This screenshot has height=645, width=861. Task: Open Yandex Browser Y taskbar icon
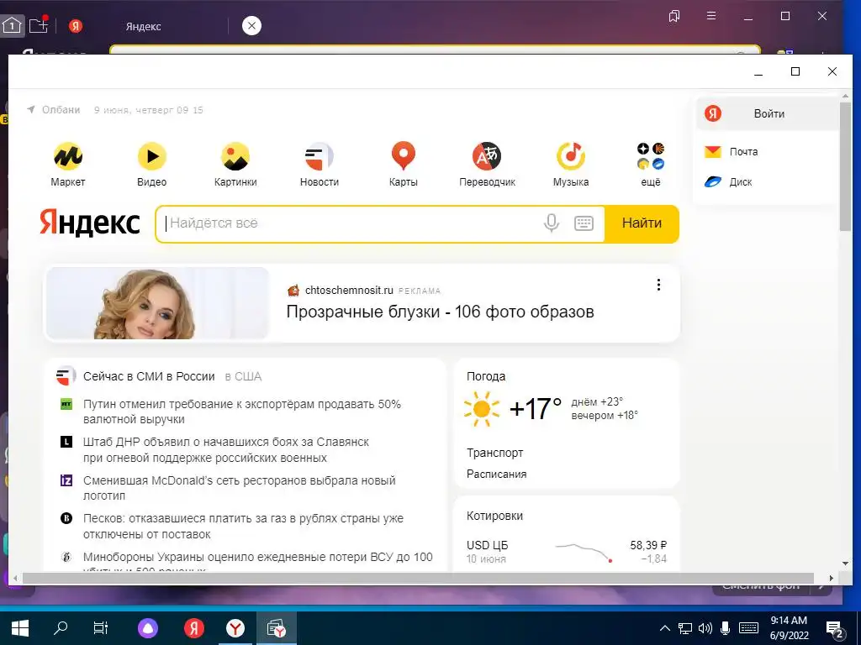point(235,628)
